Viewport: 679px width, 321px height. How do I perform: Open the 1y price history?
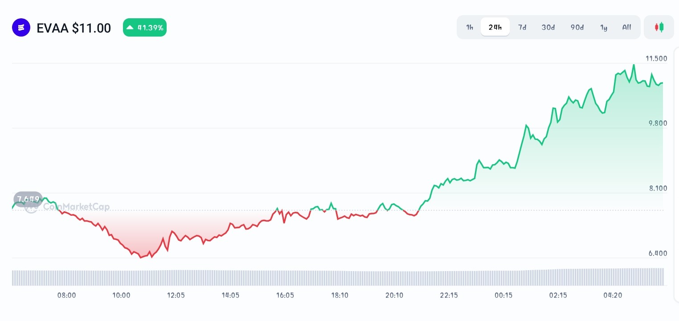coord(604,27)
